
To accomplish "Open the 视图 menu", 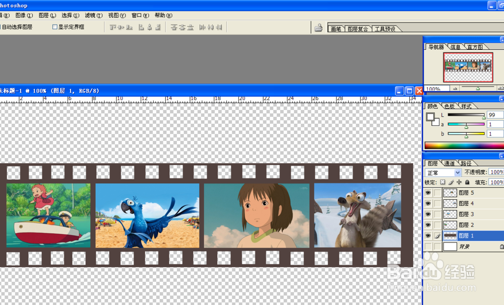I will [117, 16].
